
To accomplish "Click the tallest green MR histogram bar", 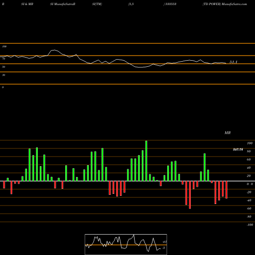I will pyautogui.click(x=146, y=161).
